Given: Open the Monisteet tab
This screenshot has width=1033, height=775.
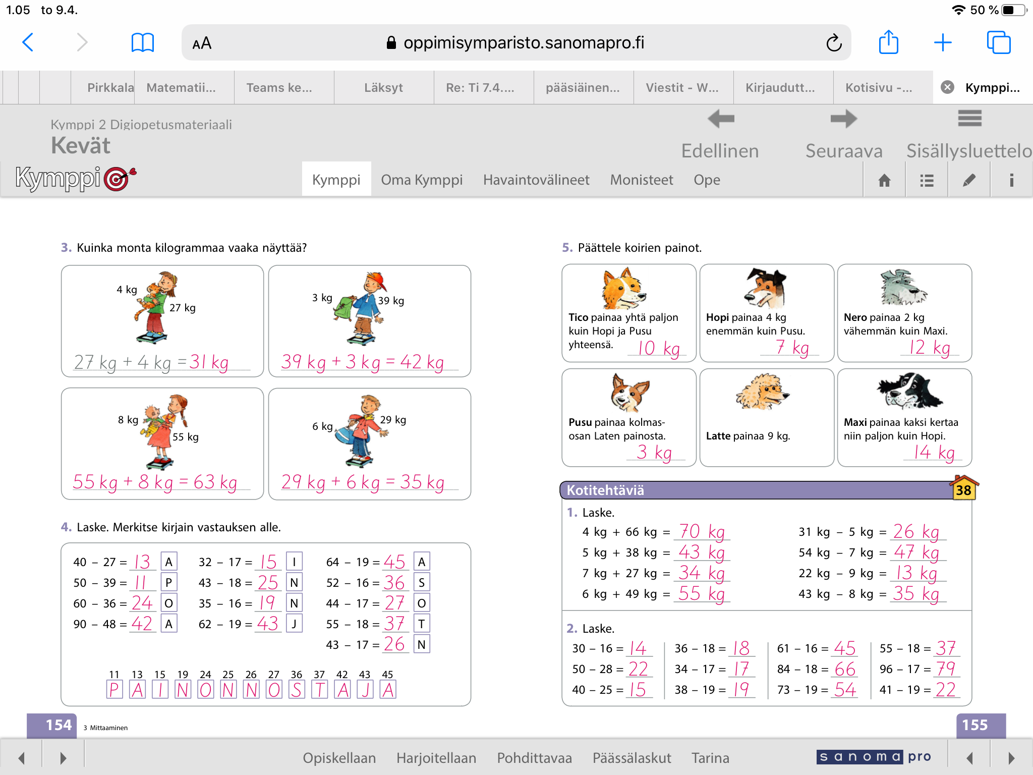Looking at the screenshot, I should click(x=641, y=180).
